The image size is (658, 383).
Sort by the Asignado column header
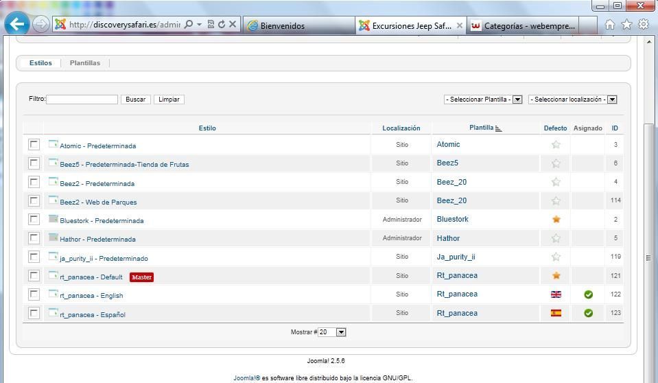588,128
